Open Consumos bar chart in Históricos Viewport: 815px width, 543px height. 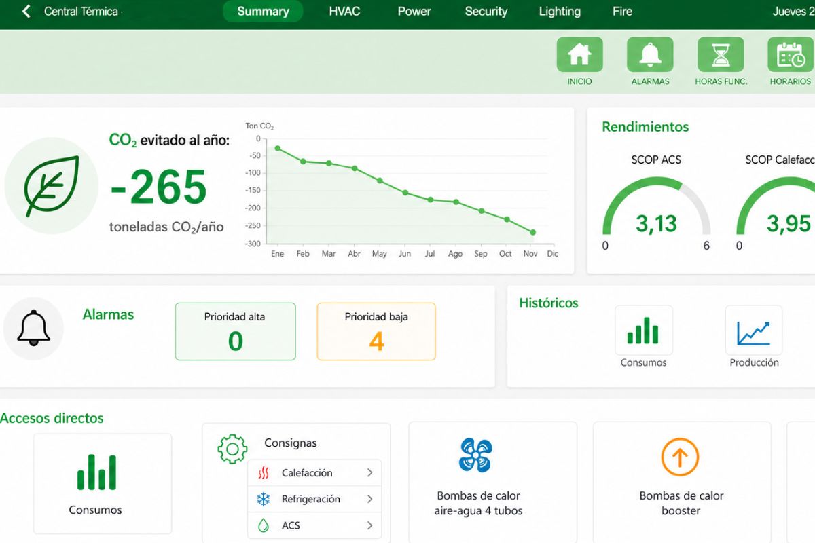tap(643, 331)
